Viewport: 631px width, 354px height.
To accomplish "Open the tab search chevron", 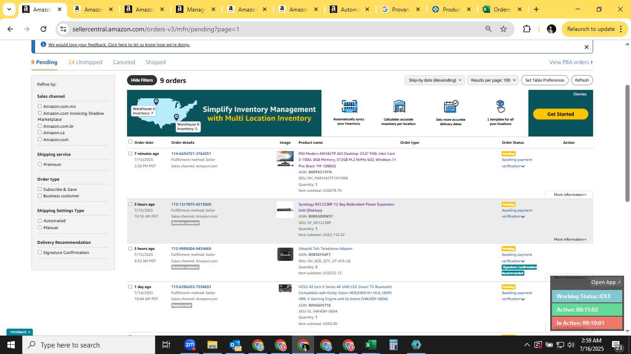I will click(9, 9).
